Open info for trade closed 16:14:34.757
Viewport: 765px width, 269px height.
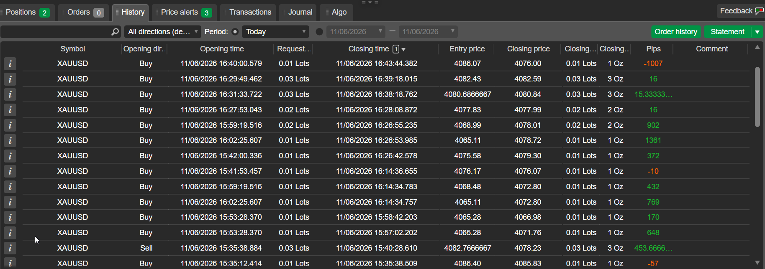10,202
